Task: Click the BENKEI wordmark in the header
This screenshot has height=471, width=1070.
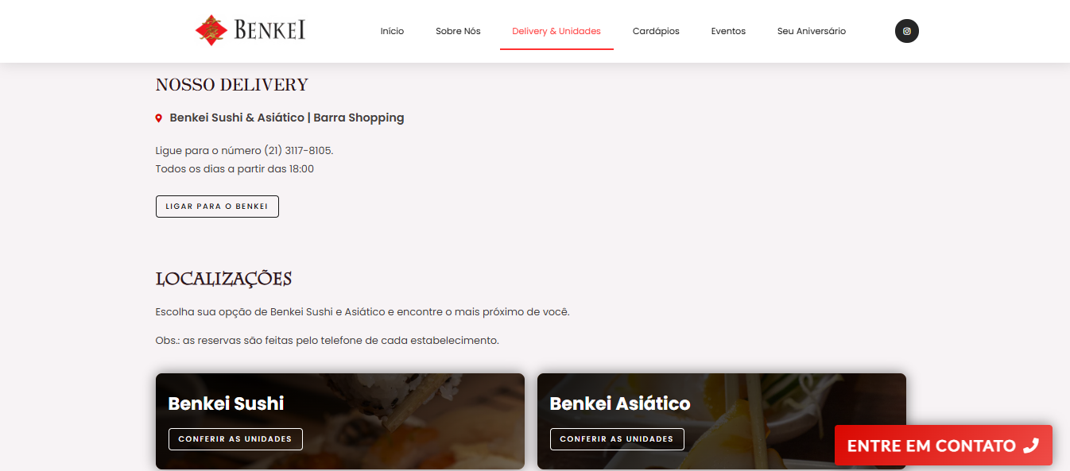Action: (x=270, y=30)
